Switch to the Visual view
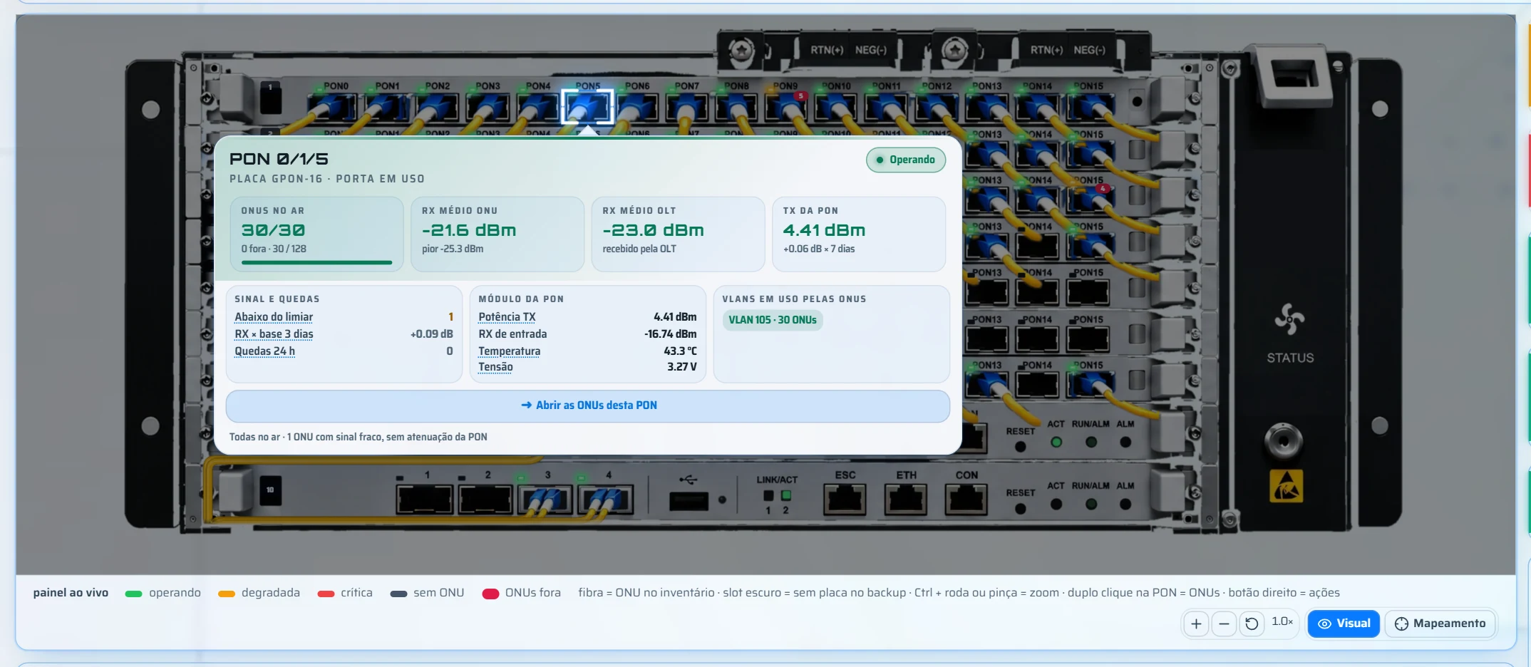The image size is (1531, 667). point(1344,624)
